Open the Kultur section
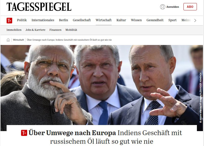Screen dimensions: 204x146 (x=121, y=20)
